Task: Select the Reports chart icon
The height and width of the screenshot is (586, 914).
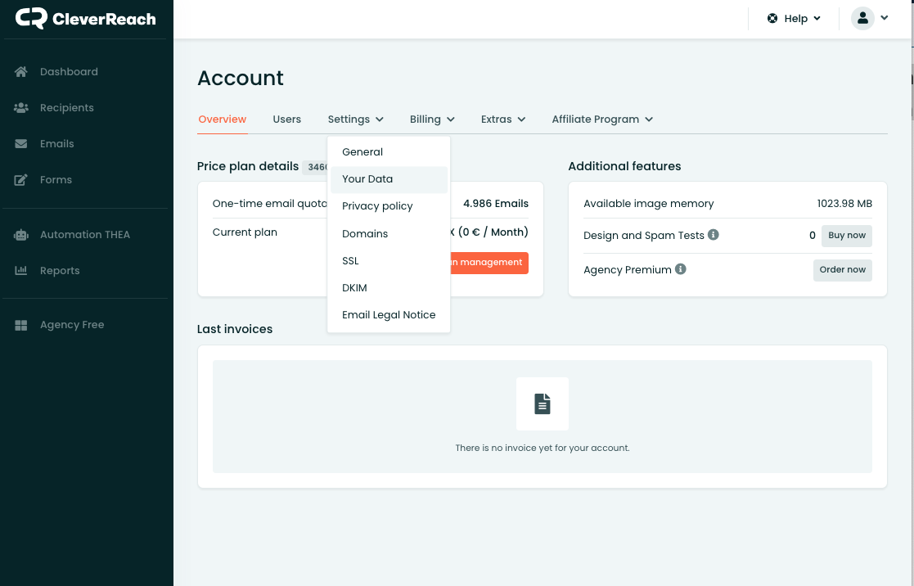Action: point(20,270)
